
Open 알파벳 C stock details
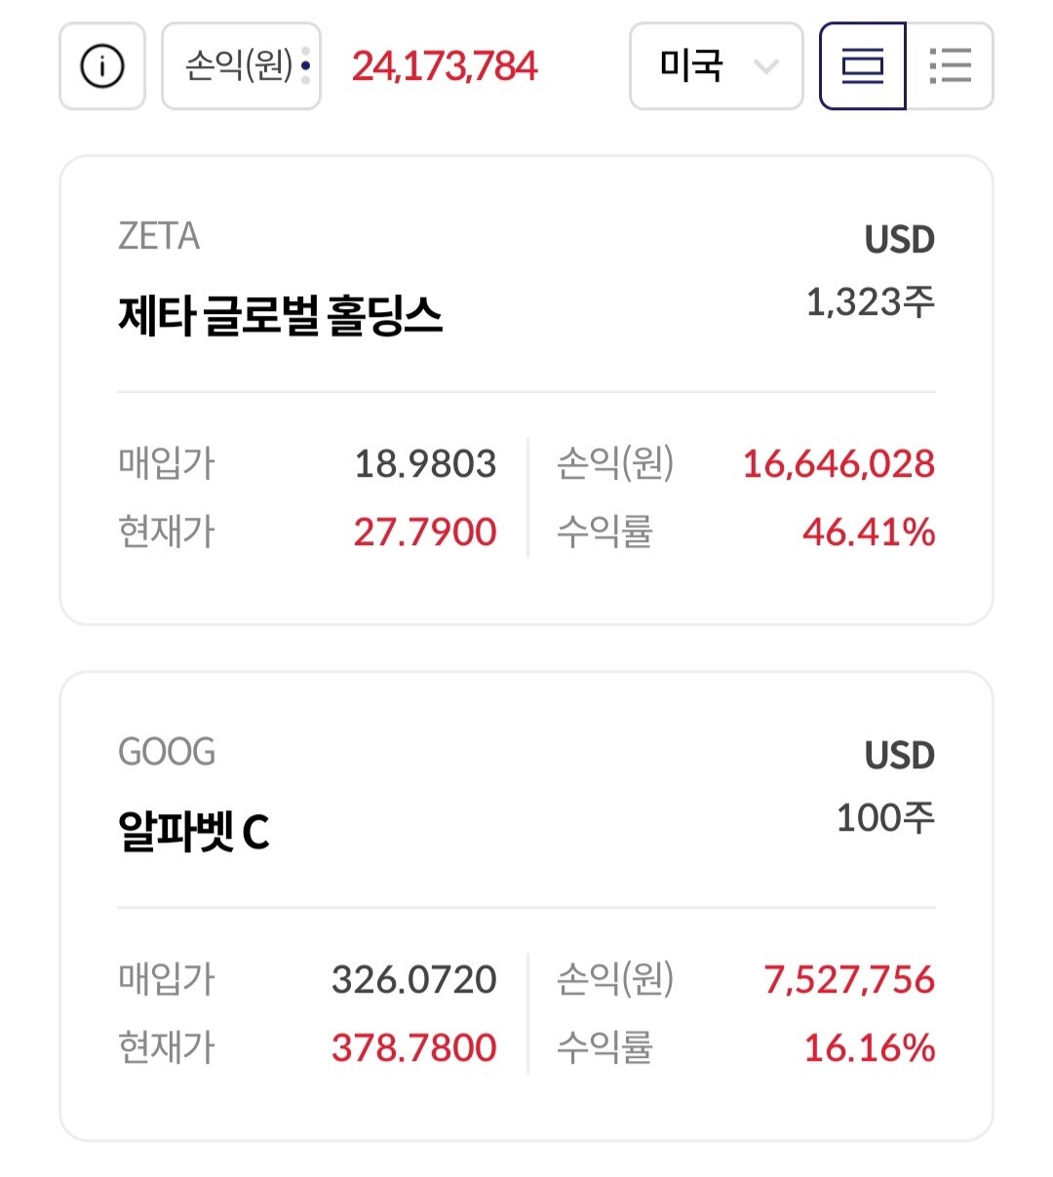click(x=193, y=832)
